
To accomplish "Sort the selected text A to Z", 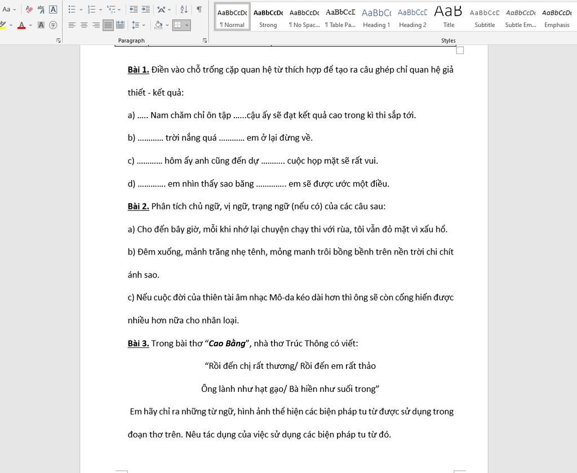I will (184, 10).
